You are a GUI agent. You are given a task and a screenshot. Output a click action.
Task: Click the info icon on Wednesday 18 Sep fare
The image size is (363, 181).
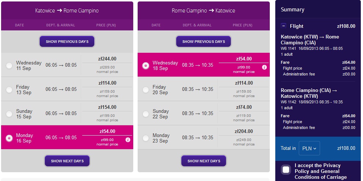click(264, 67)
